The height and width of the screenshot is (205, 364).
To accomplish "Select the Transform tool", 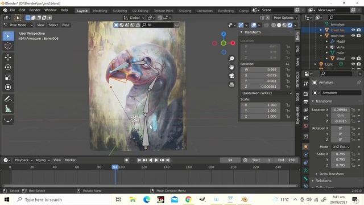I will (8, 87).
